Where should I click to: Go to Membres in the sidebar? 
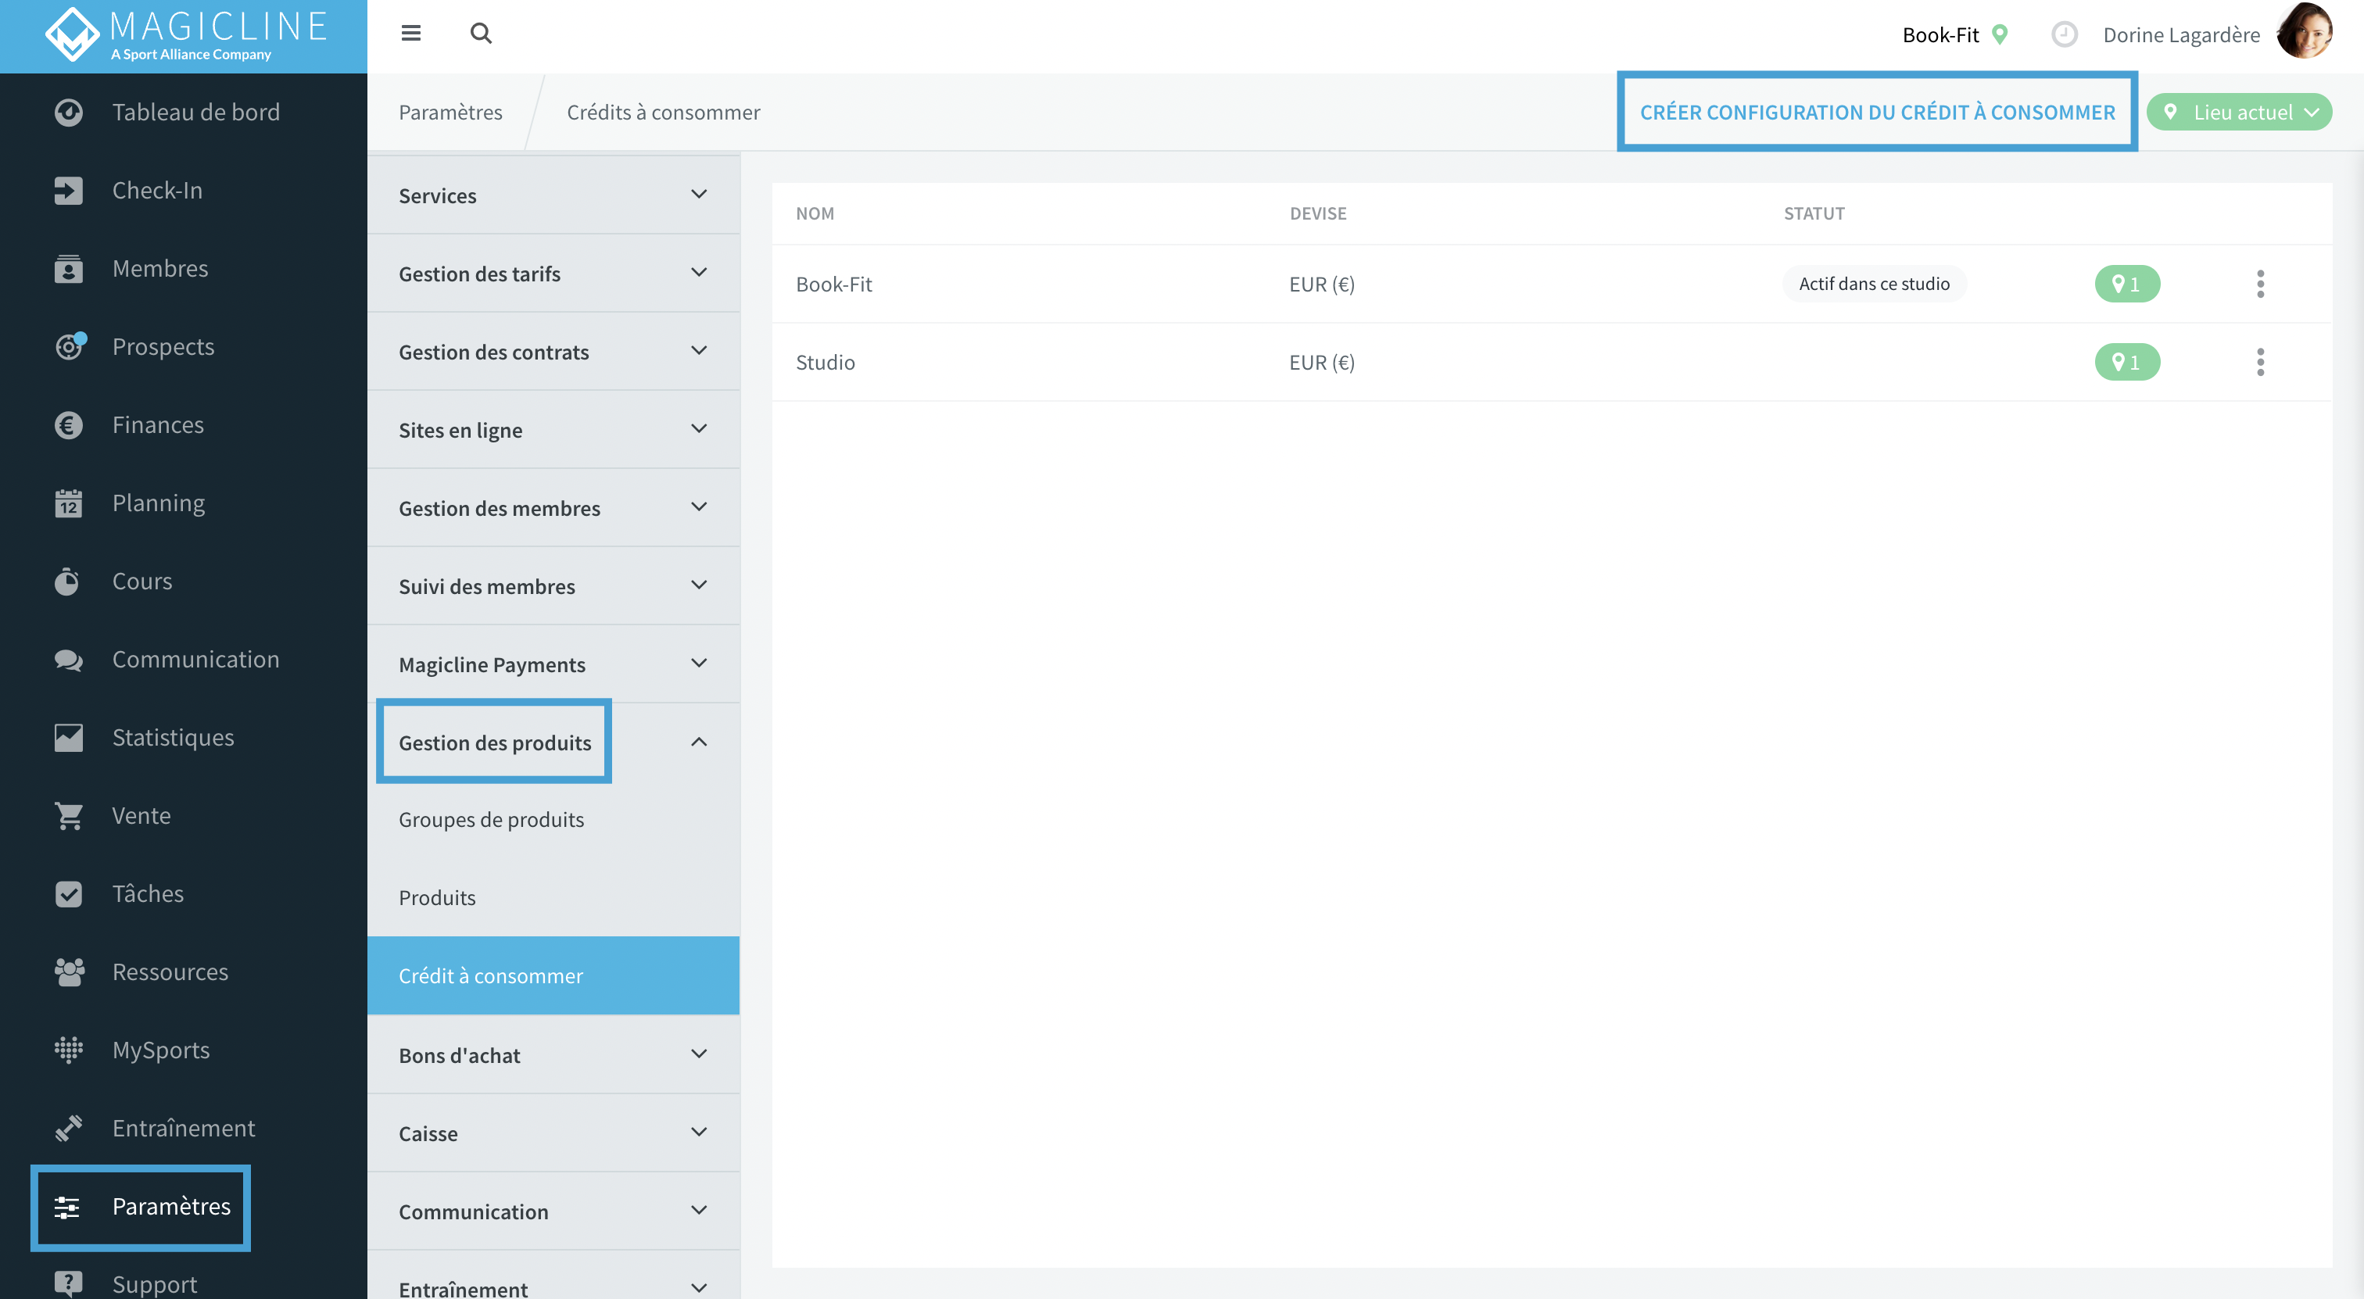[x=159, y=269]
